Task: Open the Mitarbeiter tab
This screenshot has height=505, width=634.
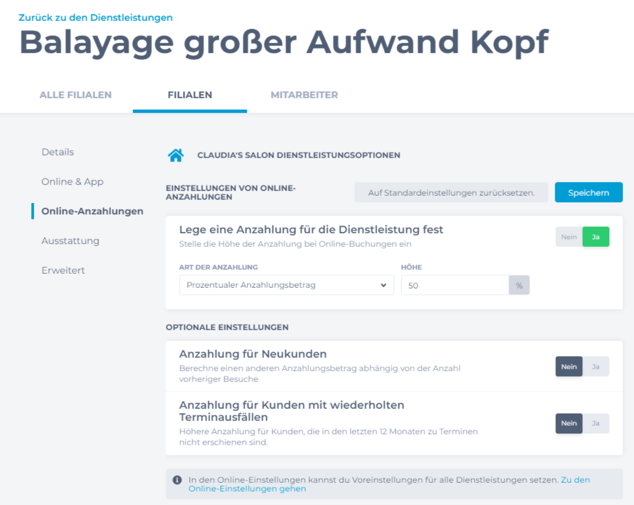Action: coord(304,95)
